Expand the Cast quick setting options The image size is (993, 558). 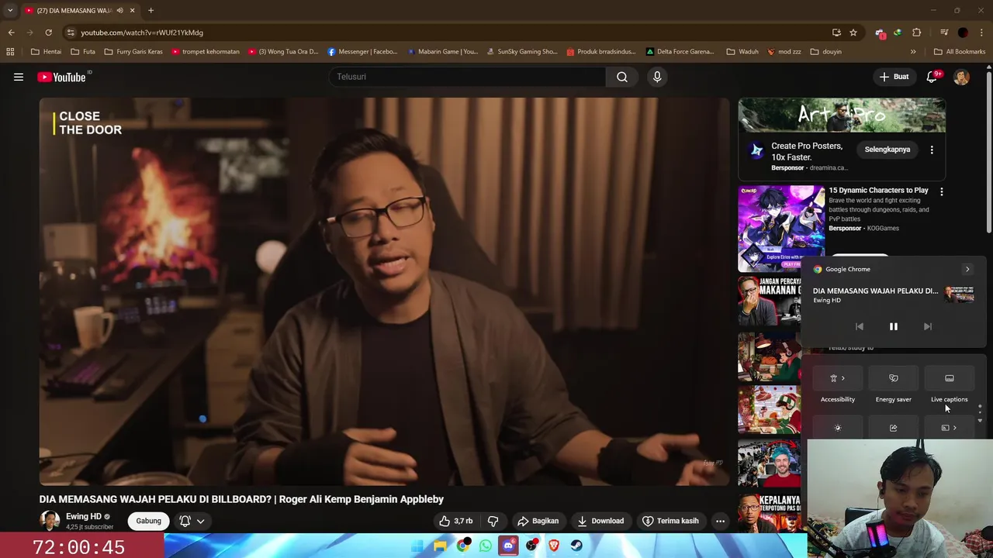[x=955, y=428]
